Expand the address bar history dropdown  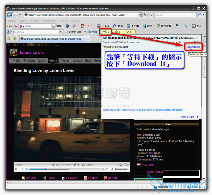(x=140, y=15)
